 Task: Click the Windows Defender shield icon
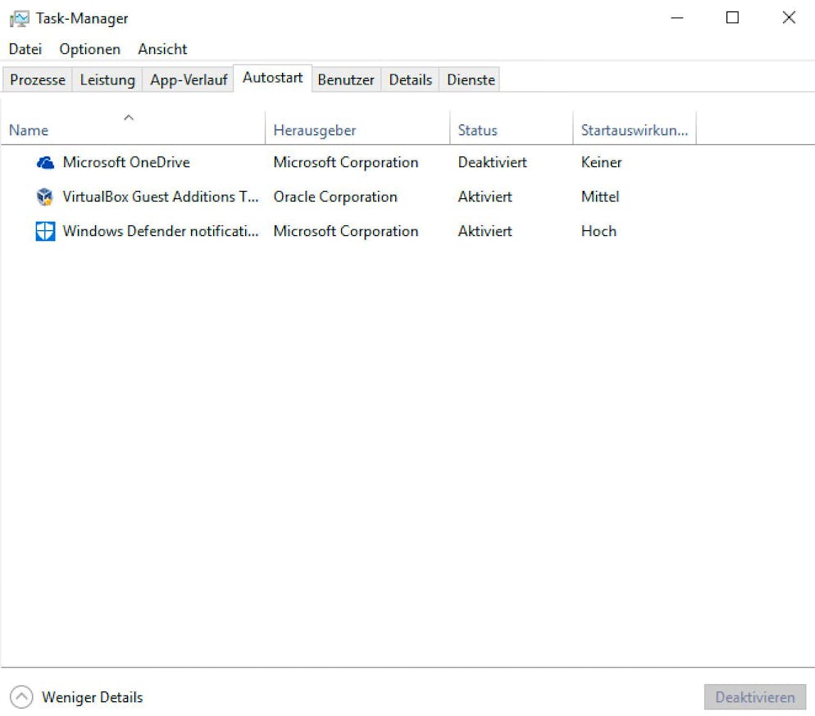[45, 231]
